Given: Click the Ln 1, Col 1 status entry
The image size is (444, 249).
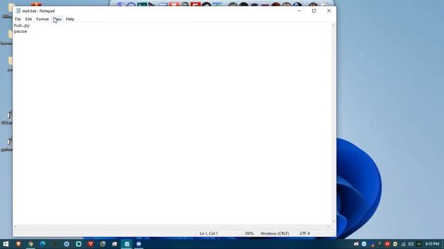Looking at the screenshot, I should 209,234.
